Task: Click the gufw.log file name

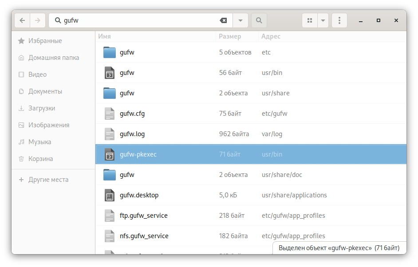Action: click(132, 134)
